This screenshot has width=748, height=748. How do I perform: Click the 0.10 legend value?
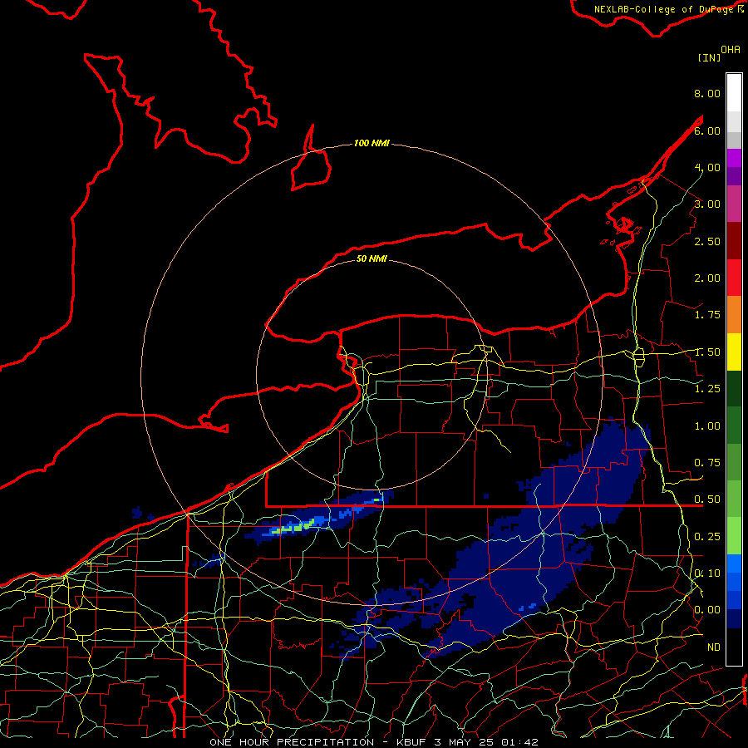(707, 573)
